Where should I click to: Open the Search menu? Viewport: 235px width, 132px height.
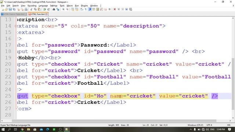(15, 6)
